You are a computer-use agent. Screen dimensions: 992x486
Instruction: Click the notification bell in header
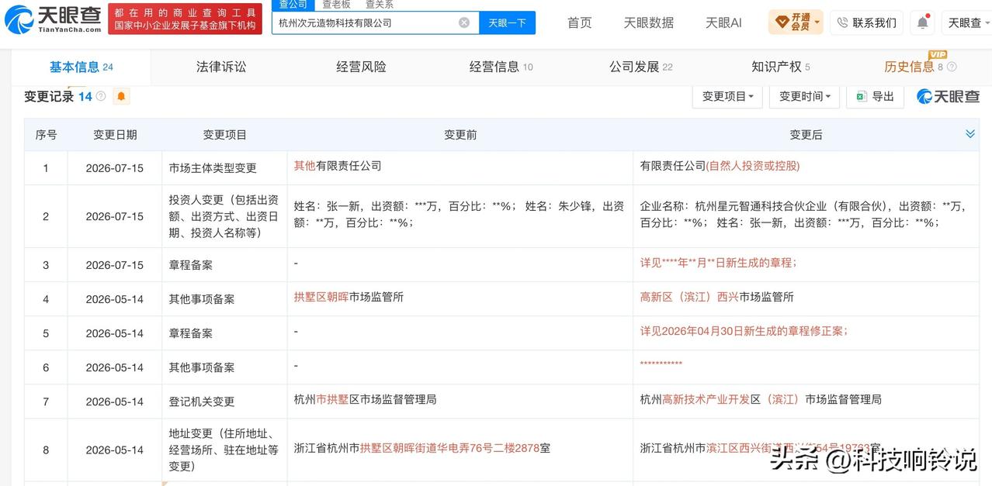tap(922, 22)
